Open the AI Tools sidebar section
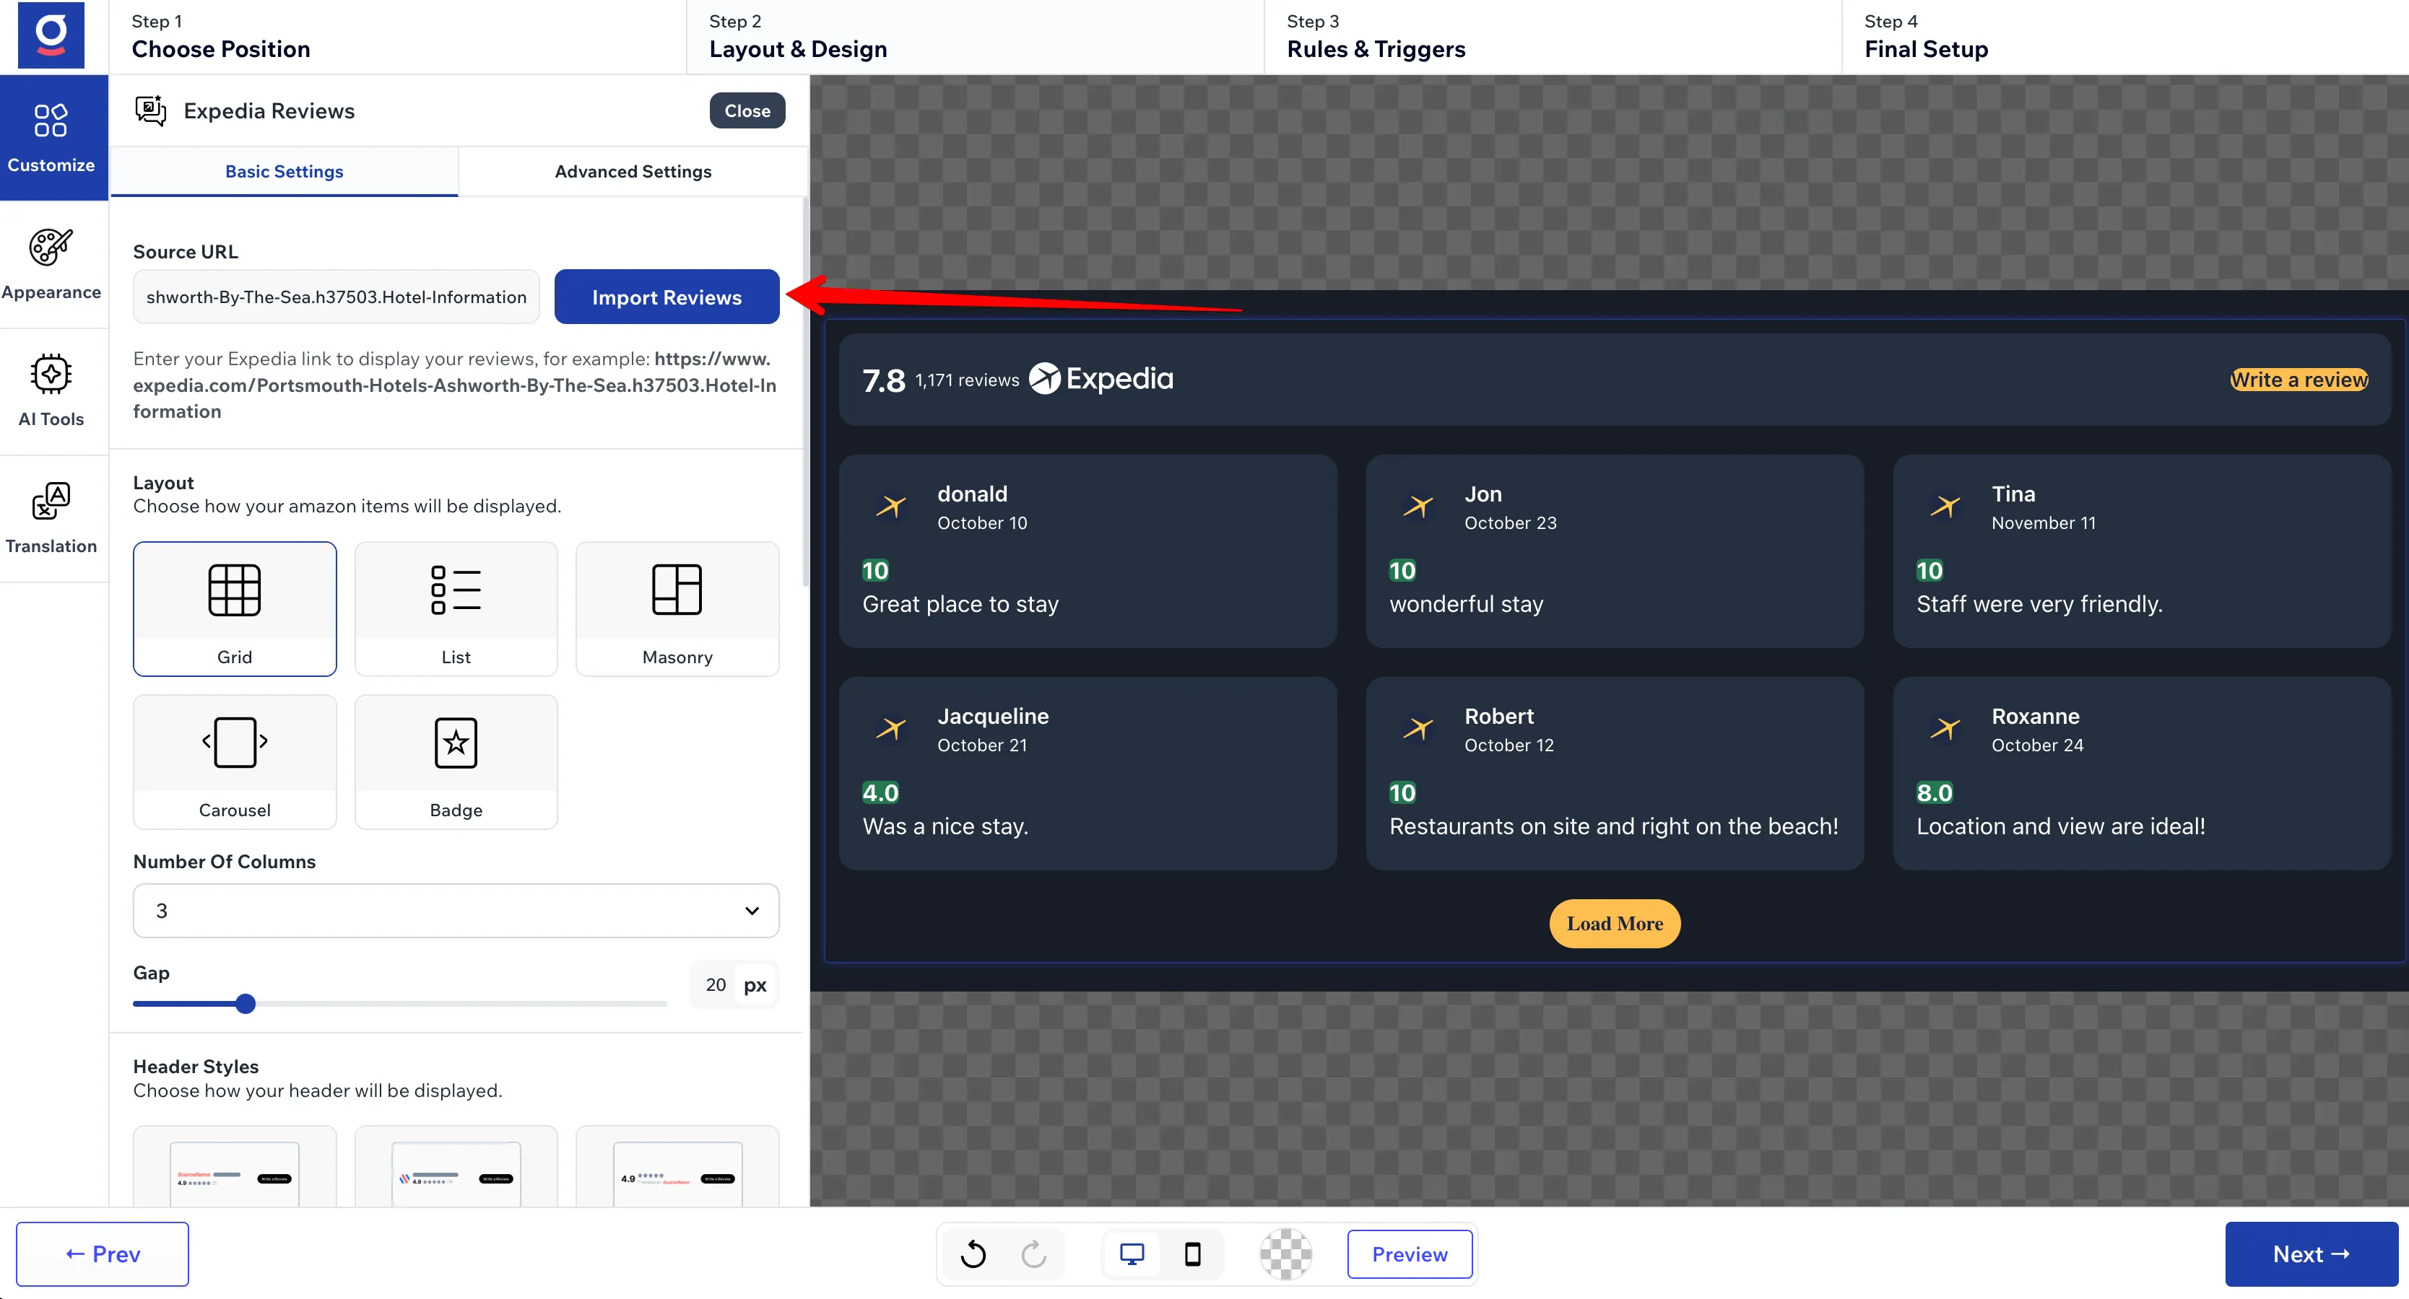 coord(51,392)
